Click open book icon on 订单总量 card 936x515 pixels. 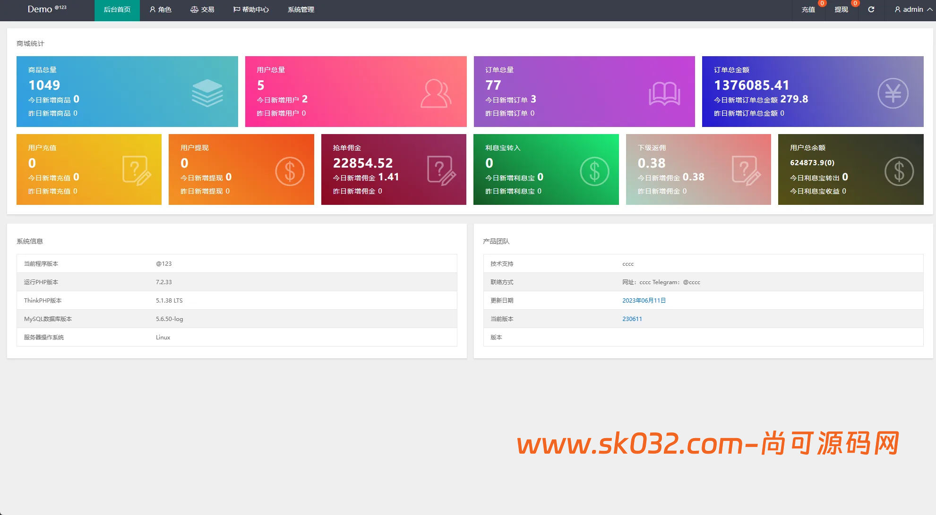pos(664,93)
